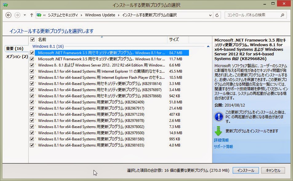Select row for update KB2981580
293x181 pixels.
pos(109,139)
